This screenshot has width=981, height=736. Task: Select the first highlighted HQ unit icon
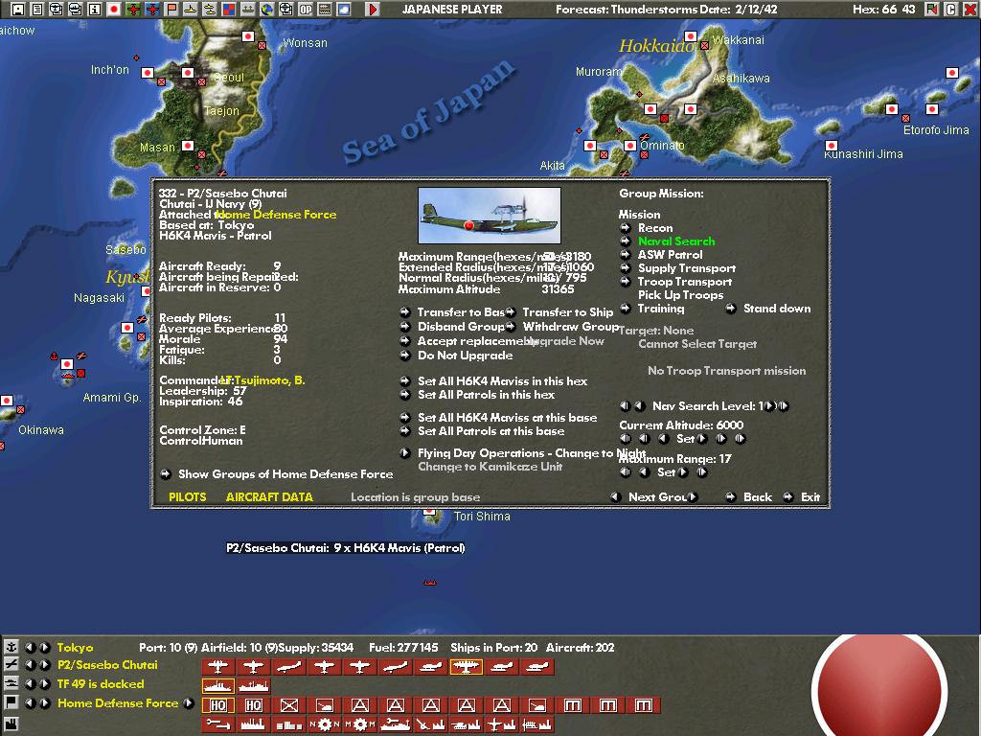pyautogui.click(x=217, y=705)
